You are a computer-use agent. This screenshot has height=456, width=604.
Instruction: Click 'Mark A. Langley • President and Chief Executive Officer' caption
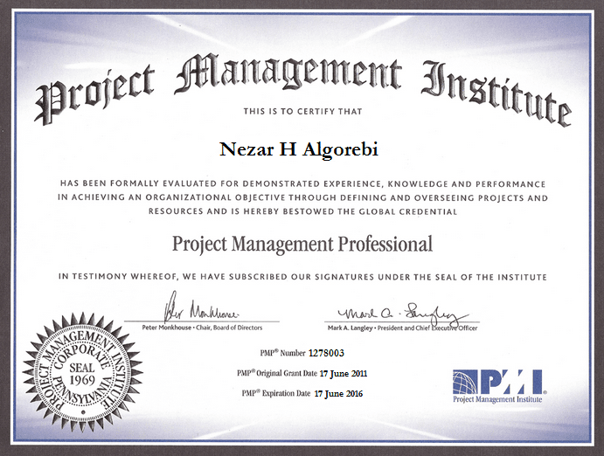coord(403,328)
